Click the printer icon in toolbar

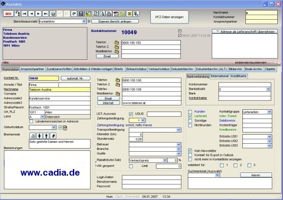pos(109,14)
